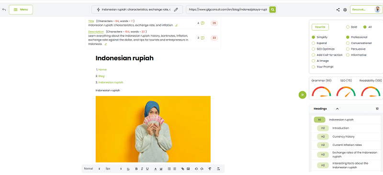Select the Expand option
This screenshot has width=383, height=175.
coord(314,43)
